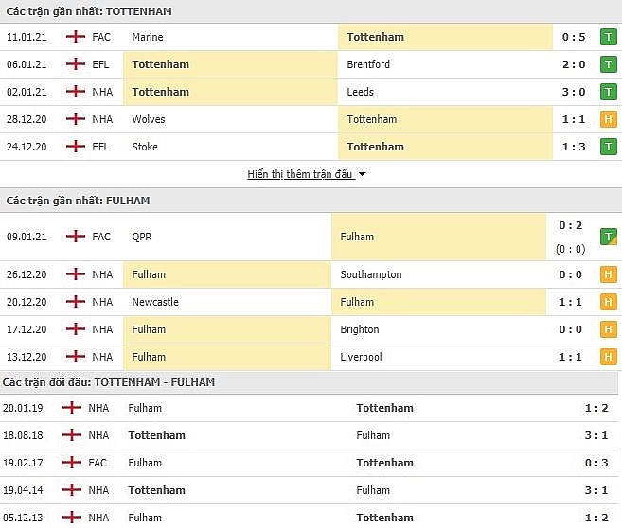Click the green T badge for Stoke match
The image size is (622, 528).
[608, 148]
